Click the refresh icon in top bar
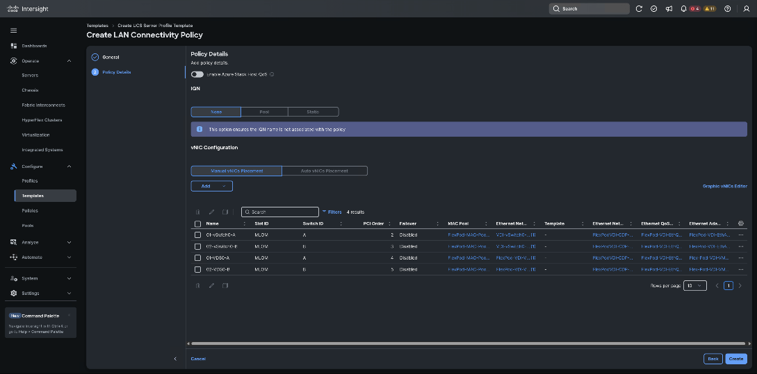Viewport: 757px width, 374px height. [x=639, y=9]
